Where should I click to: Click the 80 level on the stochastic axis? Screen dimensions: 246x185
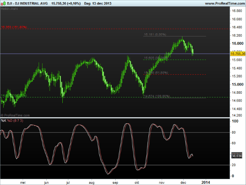tap(234, 132)
